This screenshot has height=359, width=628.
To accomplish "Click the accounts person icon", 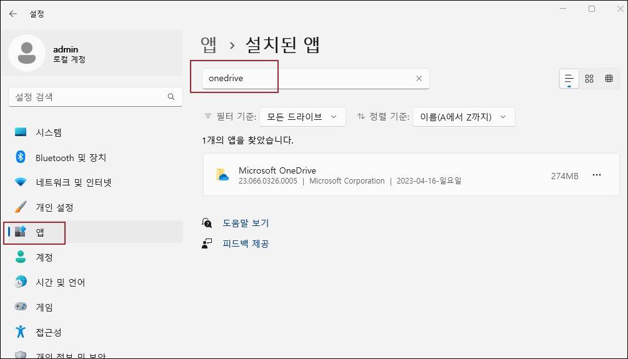I will point(21,257).
